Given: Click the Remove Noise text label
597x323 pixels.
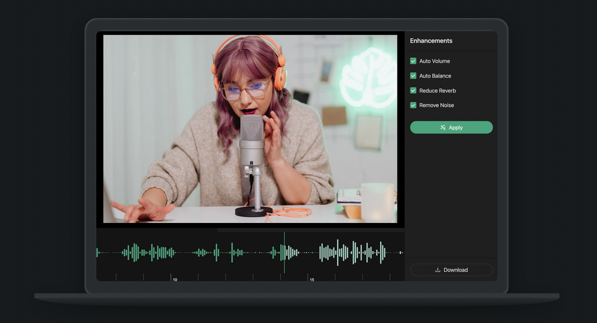Looking at the screenshot, I should pos(436,105).
